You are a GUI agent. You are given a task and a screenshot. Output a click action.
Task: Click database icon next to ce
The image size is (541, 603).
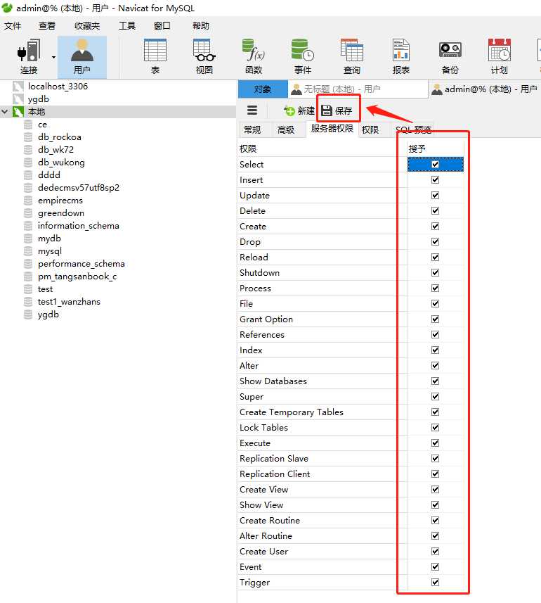[28, 125]
